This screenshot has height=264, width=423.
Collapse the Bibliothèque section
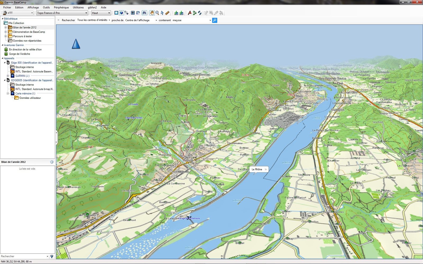pos(3,19)
